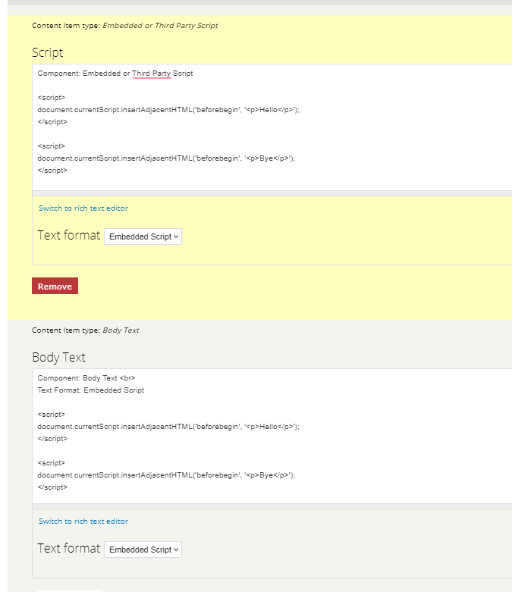Screen dimensions: 512x592
Task: Click 'Text Format: Embedded Script' line in Body Text
Action: pos(91,390)
